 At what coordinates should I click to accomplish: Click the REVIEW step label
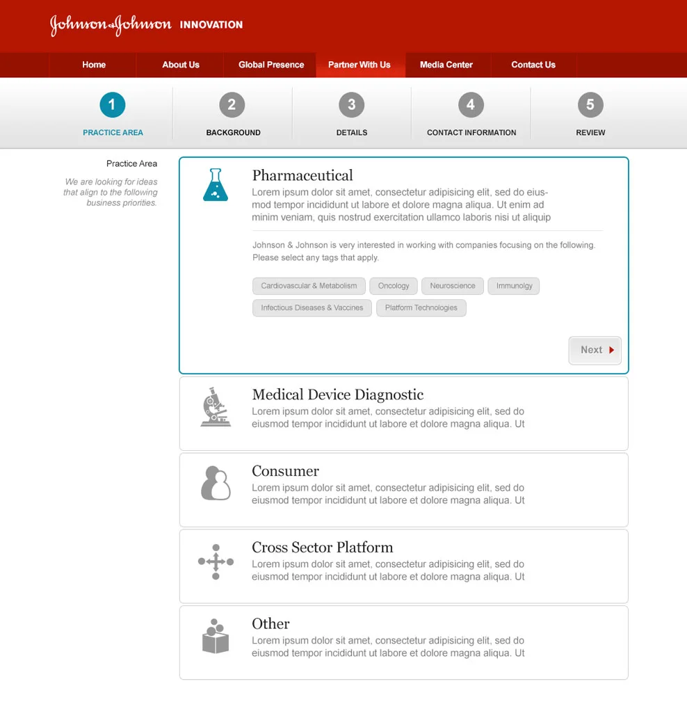click(590, 132)
